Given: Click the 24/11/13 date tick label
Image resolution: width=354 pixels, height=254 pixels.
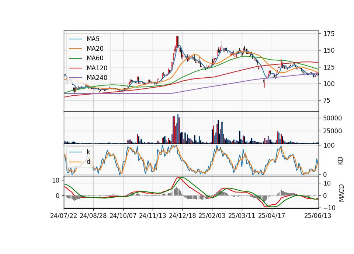Looking at the screenshot, I should 153,216.
